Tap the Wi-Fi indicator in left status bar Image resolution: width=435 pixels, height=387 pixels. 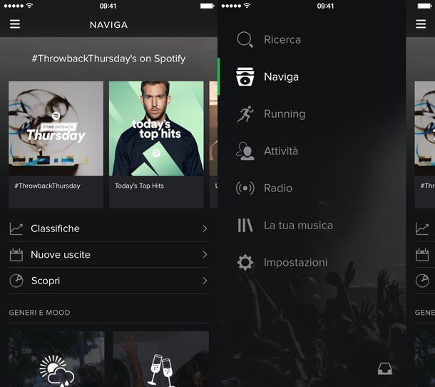(x=29, y=6)
